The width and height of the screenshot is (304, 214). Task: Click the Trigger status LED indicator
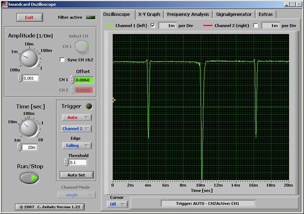(x=89, y=106)
